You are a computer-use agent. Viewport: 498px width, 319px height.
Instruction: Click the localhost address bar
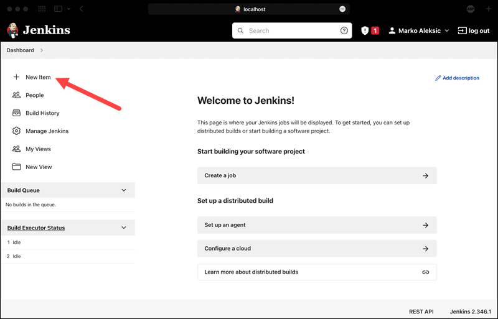point(249,9)
